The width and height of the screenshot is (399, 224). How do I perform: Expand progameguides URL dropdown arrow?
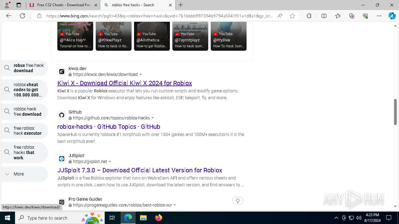pyautogui.click(x=175, y=205)
